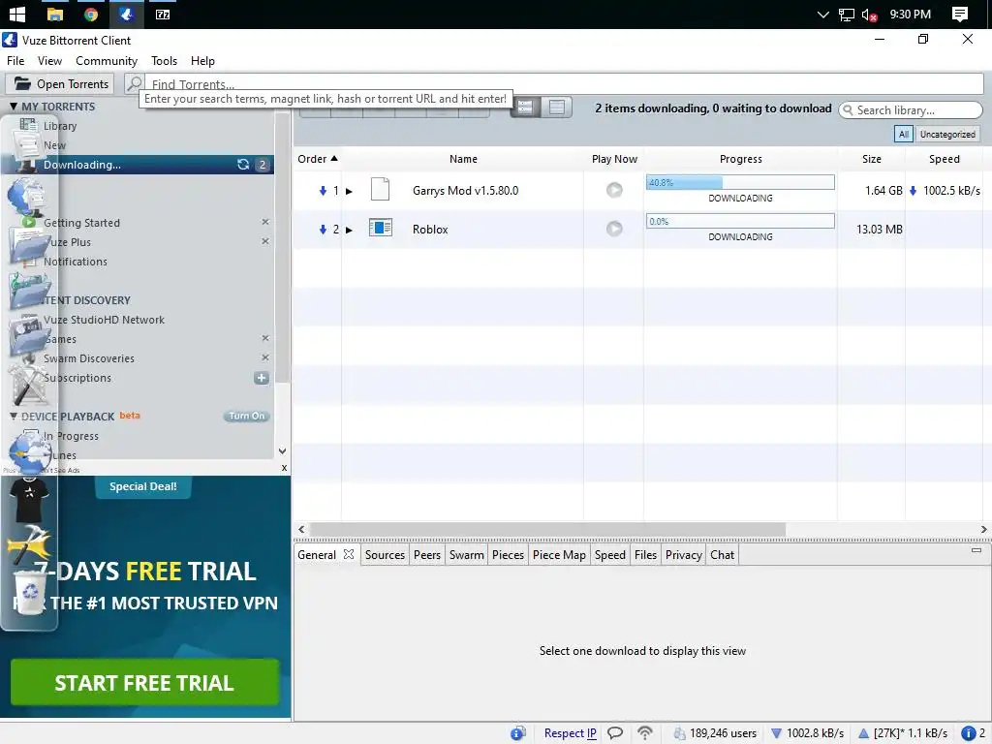The image size is (992, 744).
Task: Minimize the bottom details panel
Action: (x=976, y=550)
